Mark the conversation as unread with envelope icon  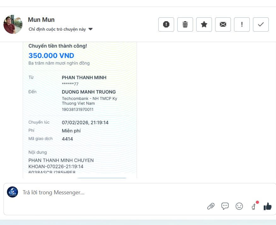[x=223, y=24]
